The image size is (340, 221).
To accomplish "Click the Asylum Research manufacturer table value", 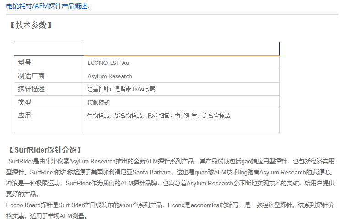I will click(110, 76).
